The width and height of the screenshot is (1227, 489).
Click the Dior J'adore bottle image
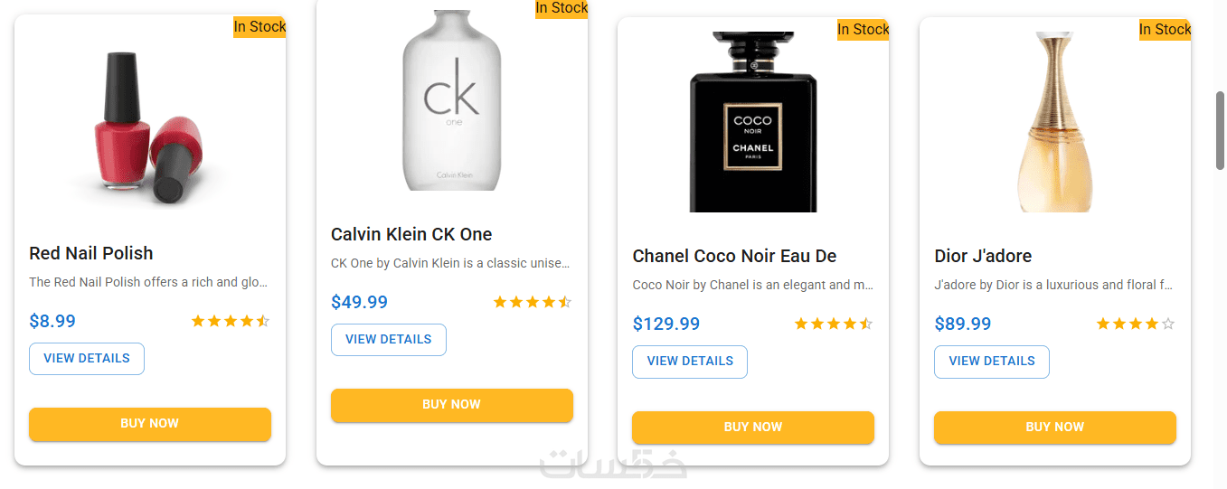coord(1054,122)
